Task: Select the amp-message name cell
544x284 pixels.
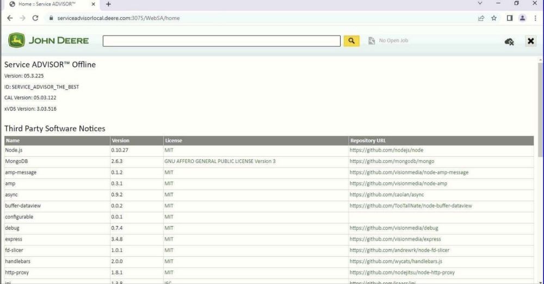Action: [57, 172]
